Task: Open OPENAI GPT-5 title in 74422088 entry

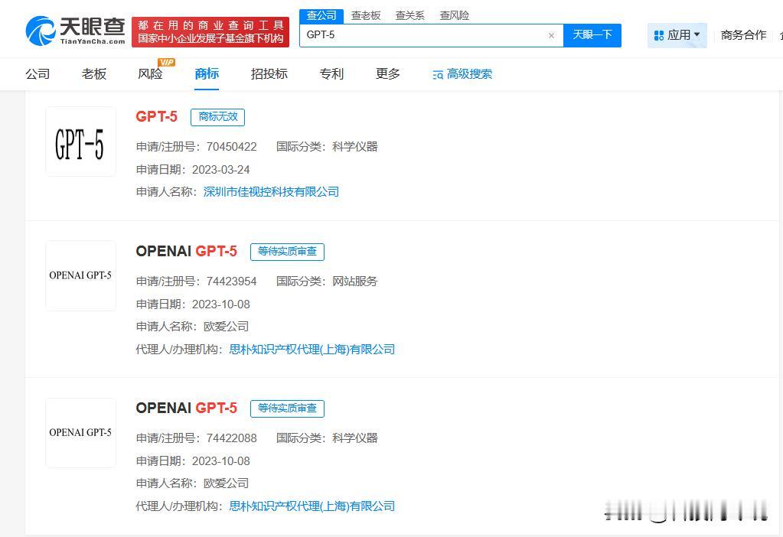Action: tap(186, 408)
